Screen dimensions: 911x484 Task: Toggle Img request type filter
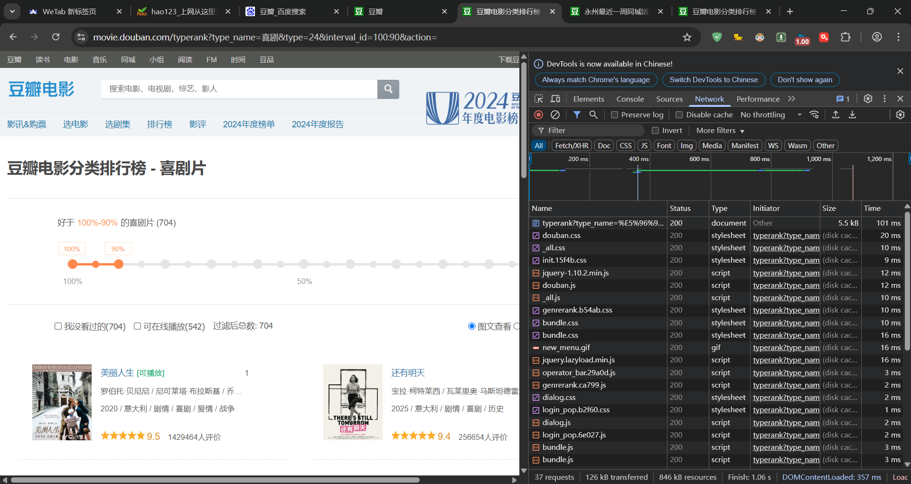[686, 146]
